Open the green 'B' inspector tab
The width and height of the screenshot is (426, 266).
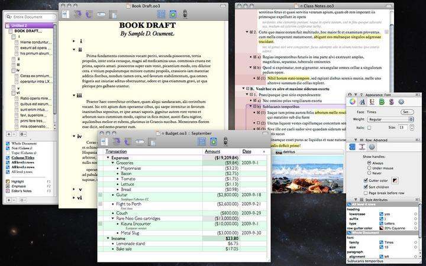tap(382, 102)
